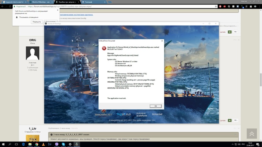Maximize the World of Warships launcher window
The image size is (262, 147).
coord(209,24)
